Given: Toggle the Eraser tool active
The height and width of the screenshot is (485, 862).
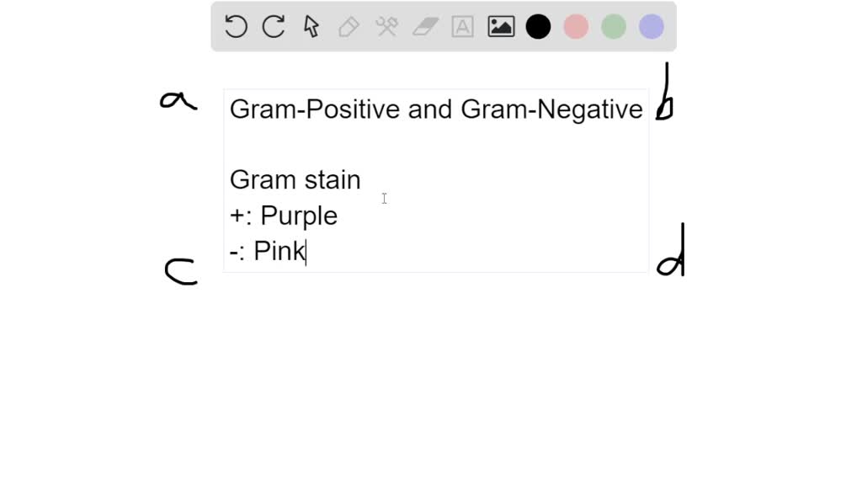Looking at the screenshot, I should 424,26.
